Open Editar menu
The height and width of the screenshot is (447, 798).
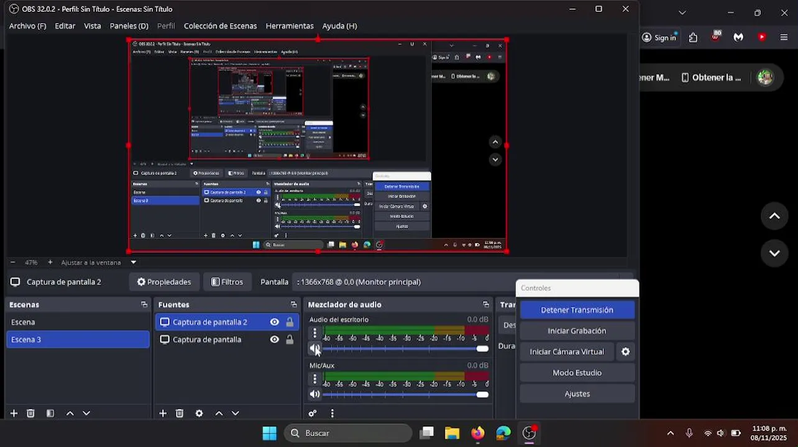tap(65, 26)
